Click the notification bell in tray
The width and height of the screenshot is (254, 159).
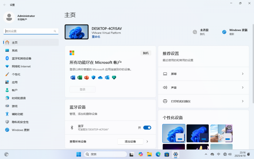point(249,154)
